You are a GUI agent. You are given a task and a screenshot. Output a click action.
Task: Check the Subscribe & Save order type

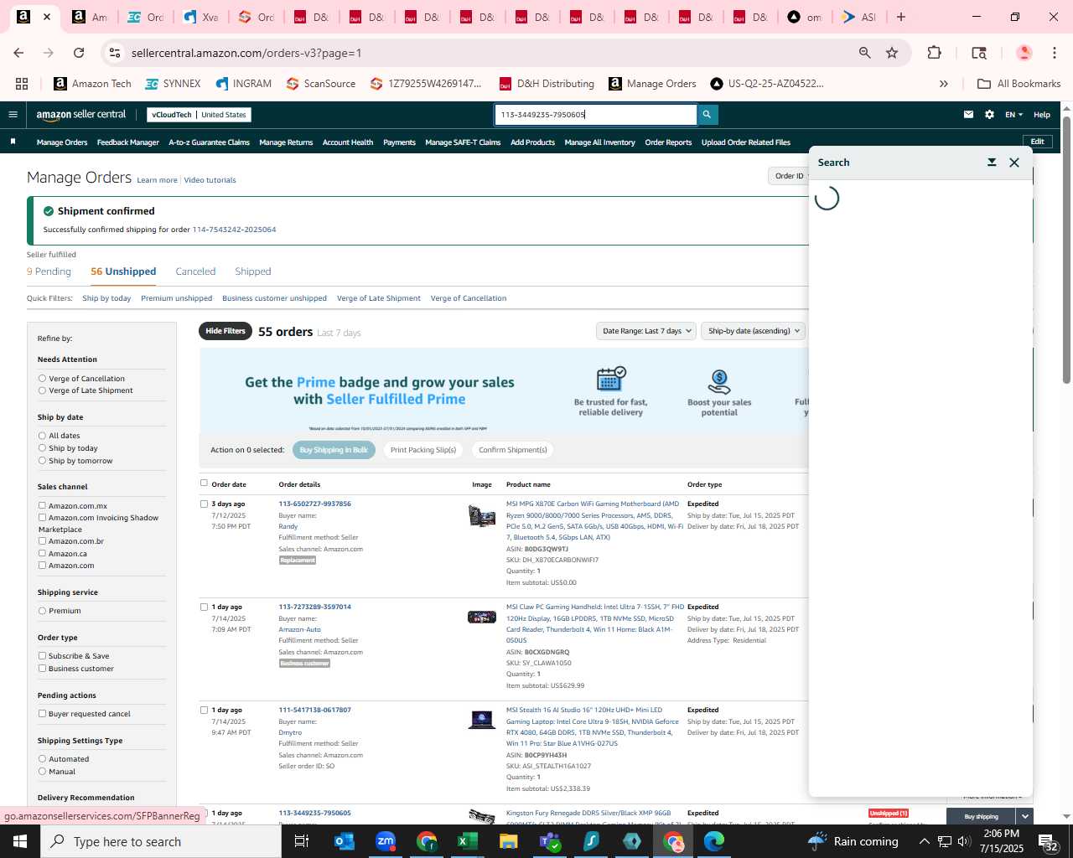point(42,656)
